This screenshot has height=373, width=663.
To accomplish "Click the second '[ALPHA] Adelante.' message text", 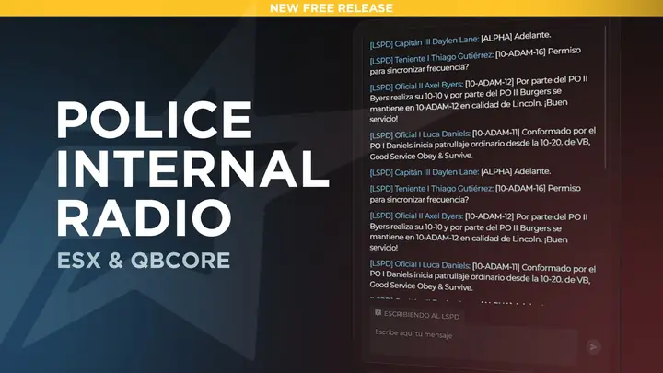I will coord(516,171).
